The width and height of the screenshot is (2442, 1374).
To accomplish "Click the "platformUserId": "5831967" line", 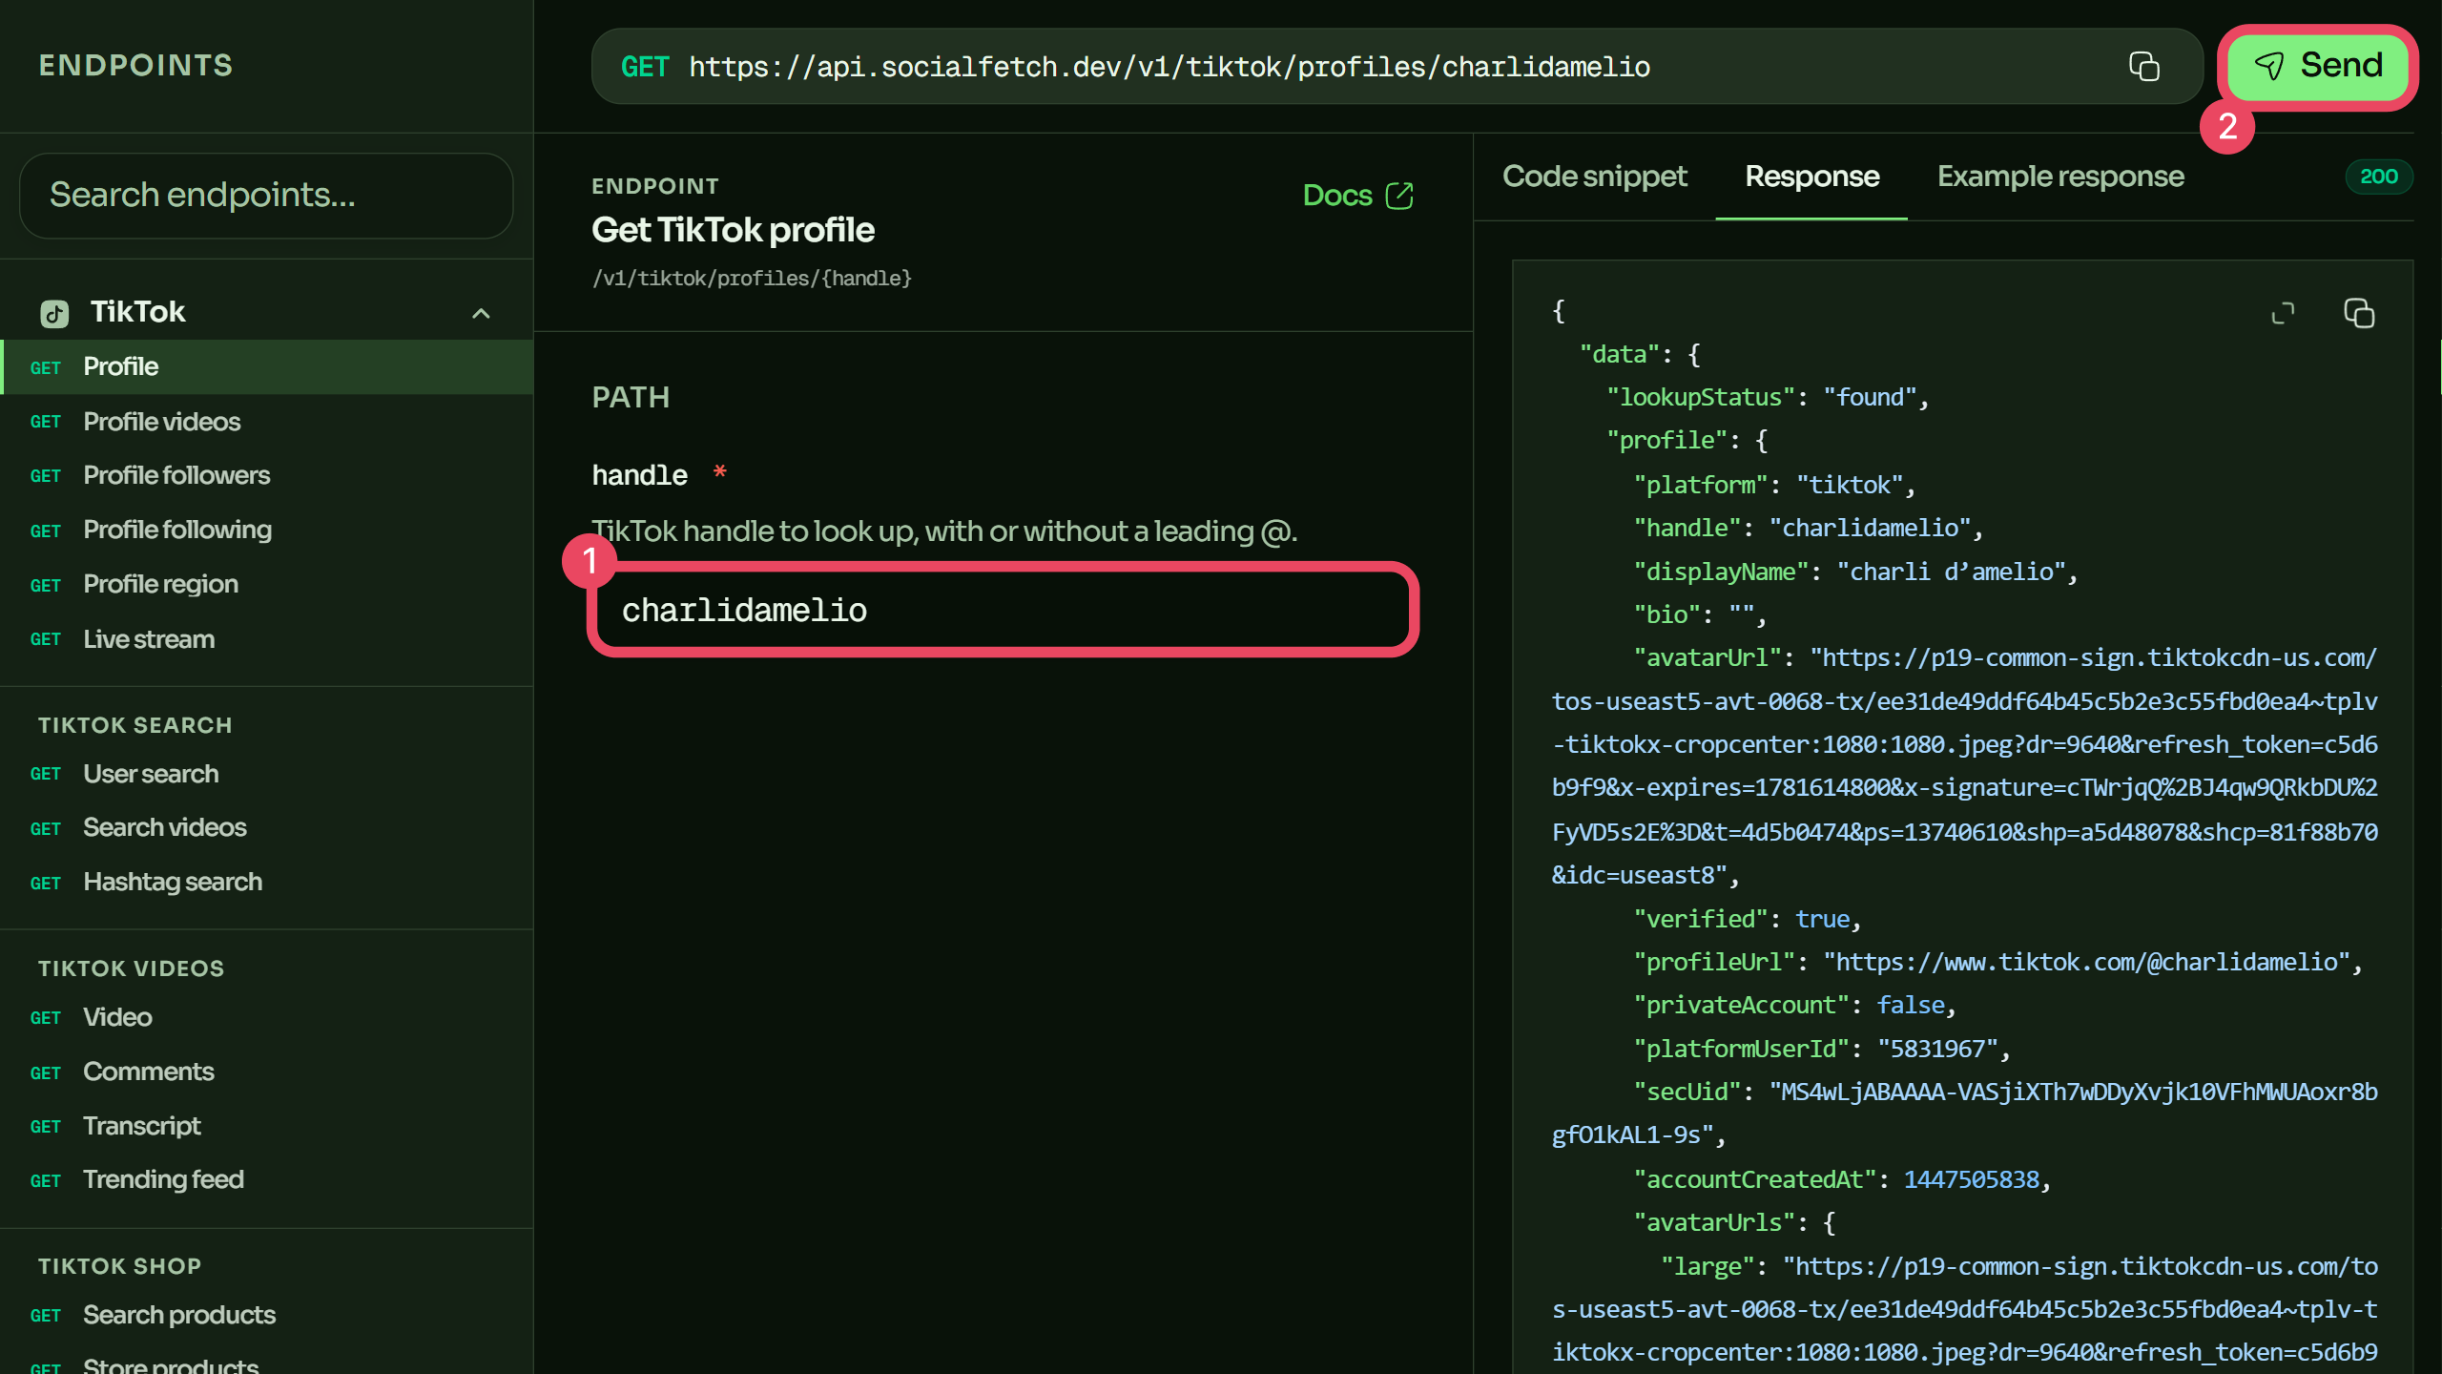I will click(1822, 1049).
